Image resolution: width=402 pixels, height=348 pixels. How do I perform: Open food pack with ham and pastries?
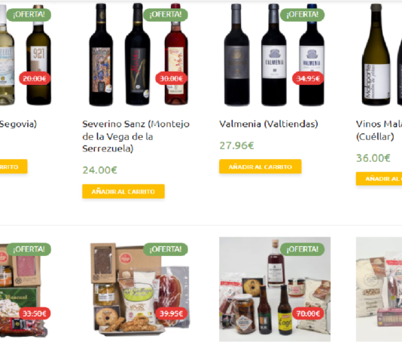(140, 289)
